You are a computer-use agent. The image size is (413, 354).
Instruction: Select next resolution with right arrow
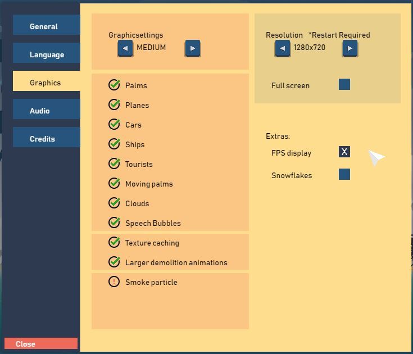(x=350, y=48)
